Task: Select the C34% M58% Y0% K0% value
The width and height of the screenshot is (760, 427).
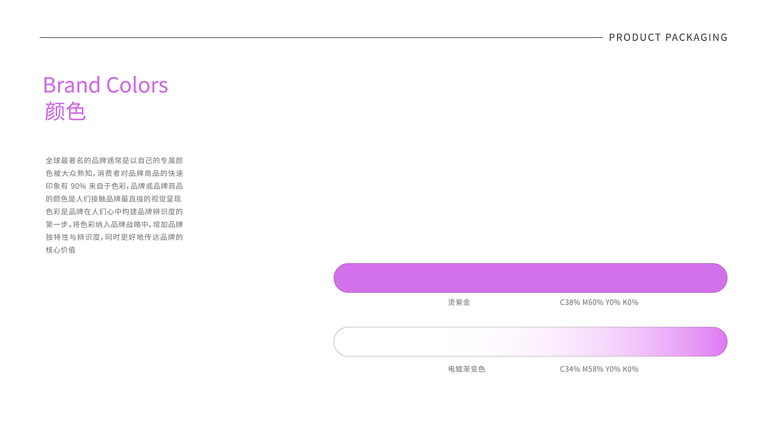Action: click(x=599, y=369)
